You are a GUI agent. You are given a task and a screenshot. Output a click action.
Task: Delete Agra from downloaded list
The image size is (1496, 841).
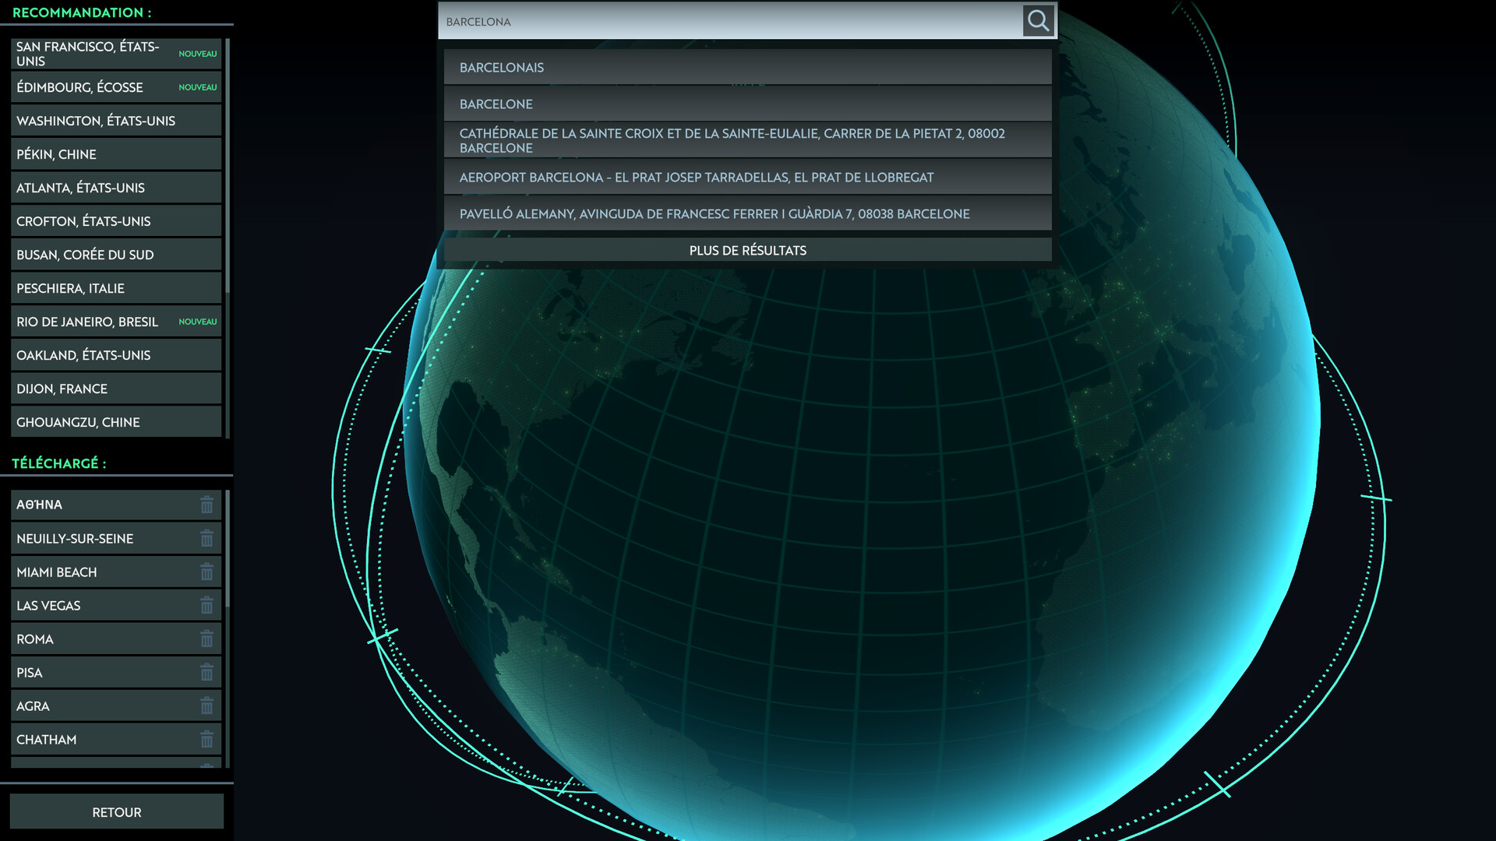tap(206, 706)
